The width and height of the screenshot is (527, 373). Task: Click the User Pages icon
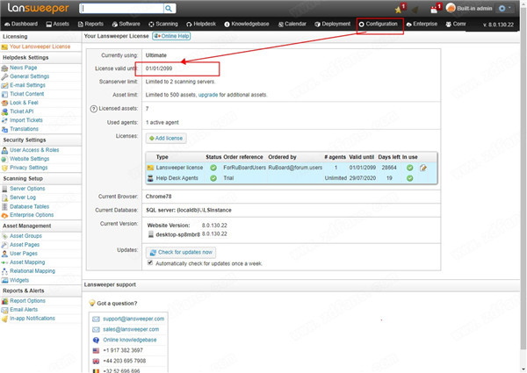coord(4,254)
